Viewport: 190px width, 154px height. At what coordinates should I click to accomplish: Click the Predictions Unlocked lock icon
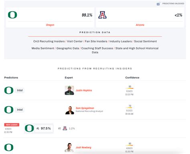point(158,4)
